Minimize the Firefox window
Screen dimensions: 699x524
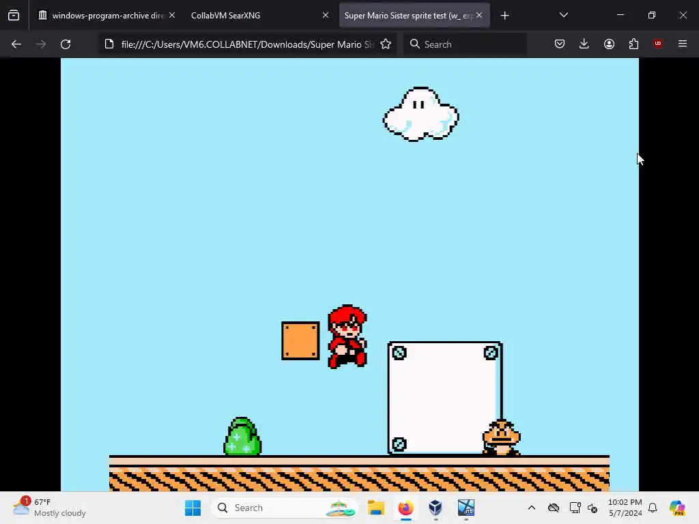click(620, 15)
